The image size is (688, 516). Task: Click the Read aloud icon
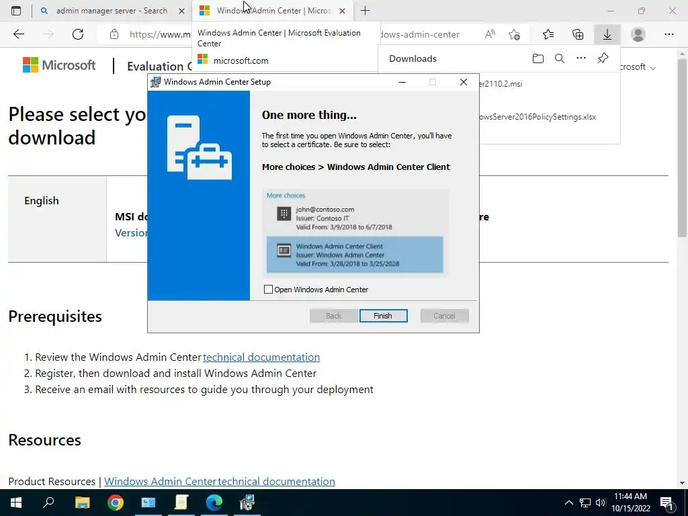tap(490, 34)
